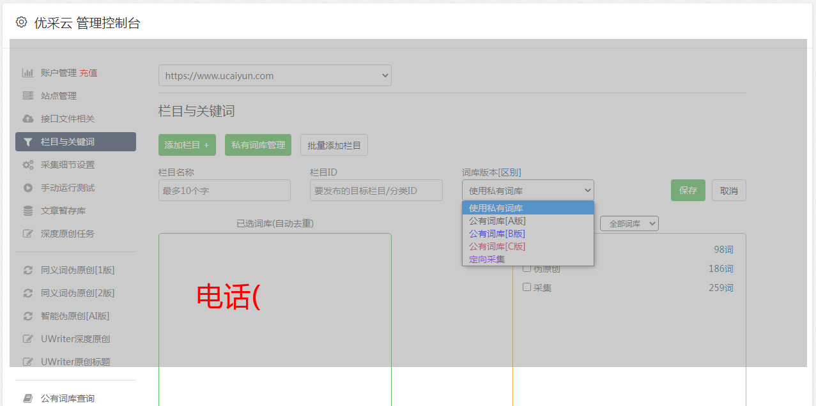Click the refresh icon beside 智能伪原创[AI版]

point(27,316)
